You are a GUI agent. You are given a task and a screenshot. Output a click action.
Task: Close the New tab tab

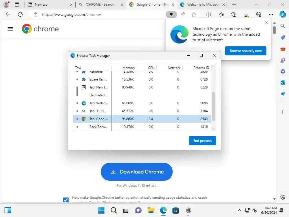tap(71, 5)
